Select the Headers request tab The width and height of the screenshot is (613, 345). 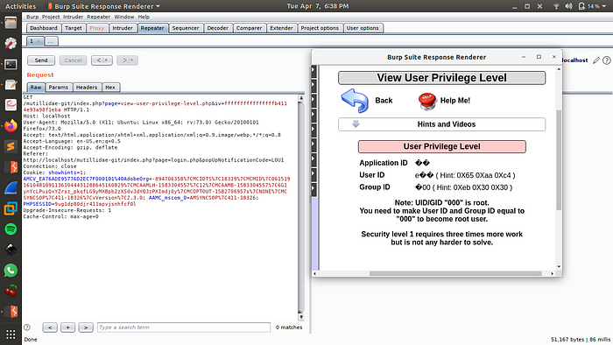(87, 88)
